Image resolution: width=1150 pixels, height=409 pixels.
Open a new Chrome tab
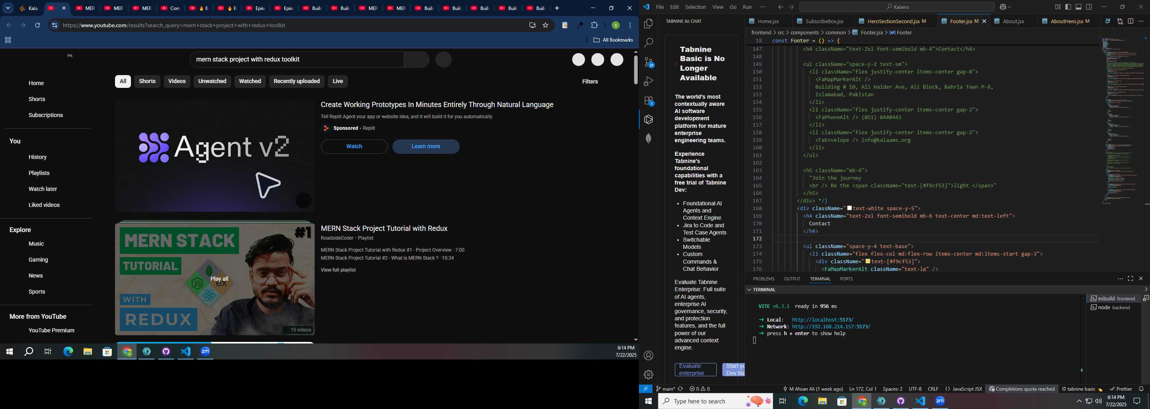(x=557, y=8)
